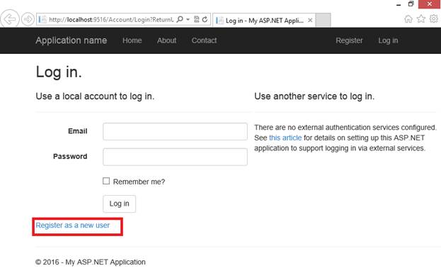The height and width of the screenshot is (278, 441).
Task: Click 'Use a local account to log in.' heading
Action: pyautogui.click(x=95, y=96)
